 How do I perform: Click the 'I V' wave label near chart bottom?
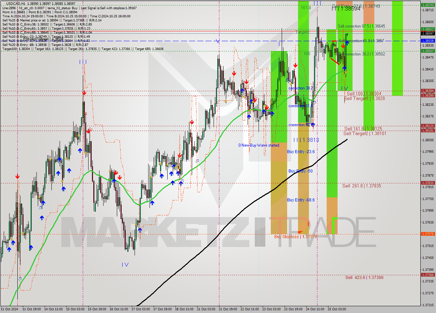(x=125, y=264)
